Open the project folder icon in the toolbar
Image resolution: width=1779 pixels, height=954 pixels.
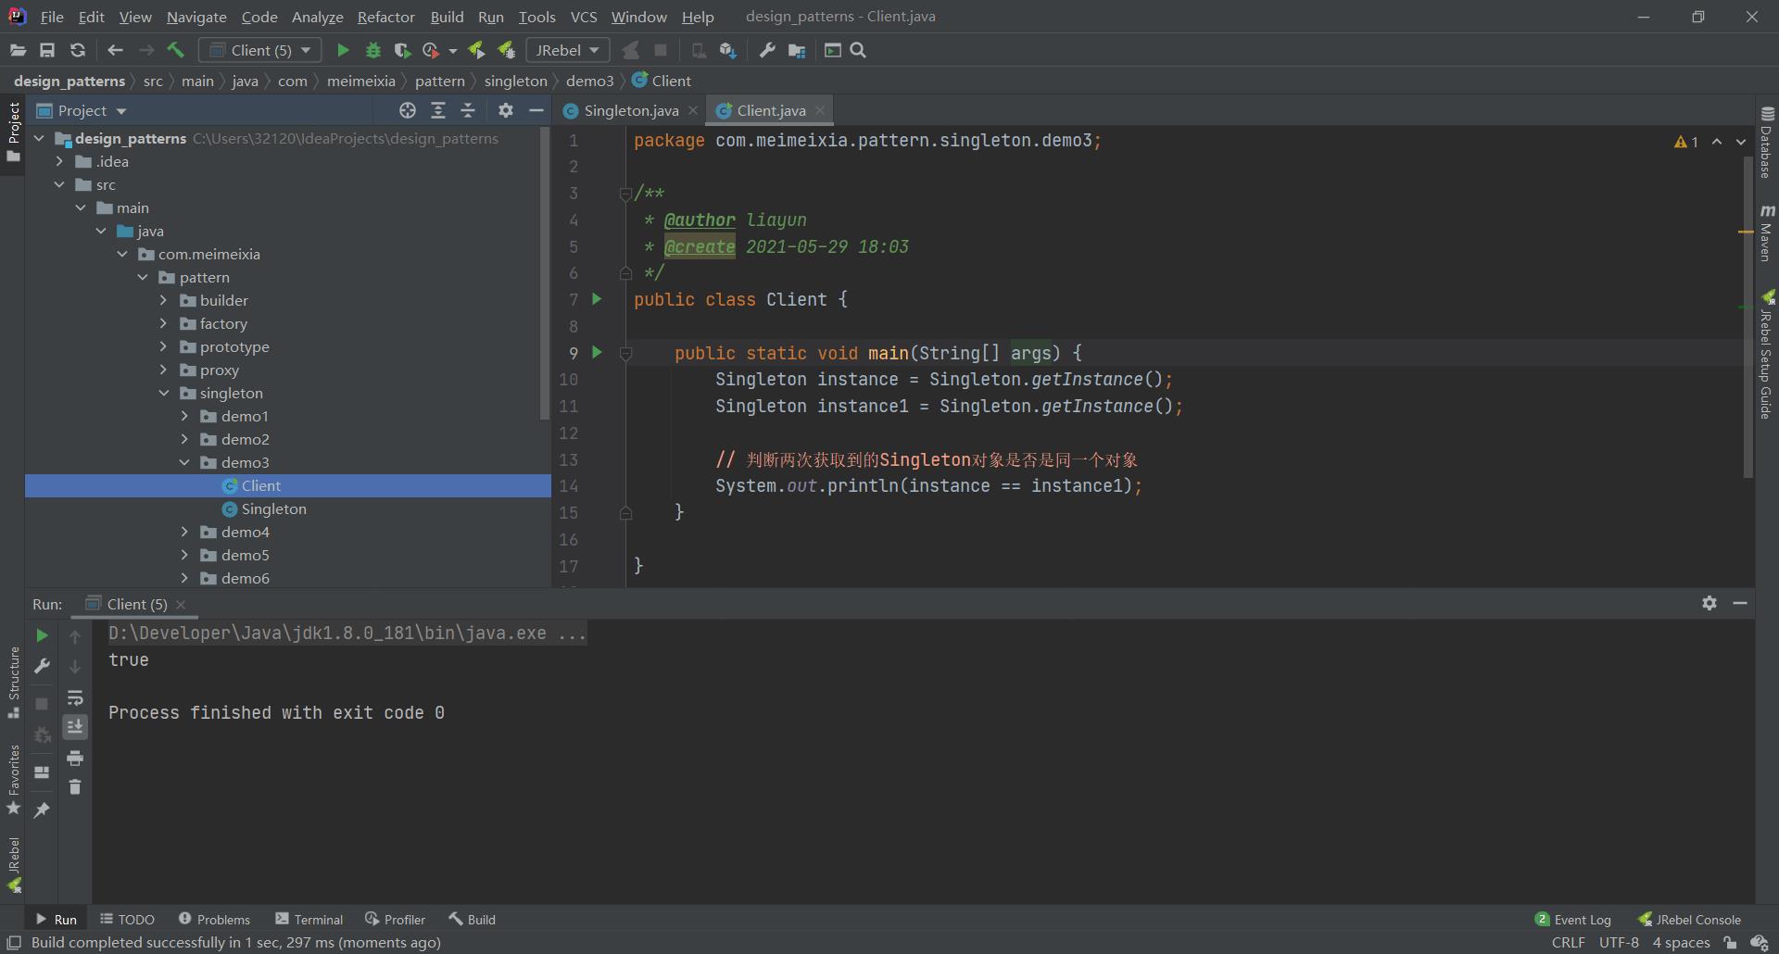pyautogui.click(x=18, y=50)
